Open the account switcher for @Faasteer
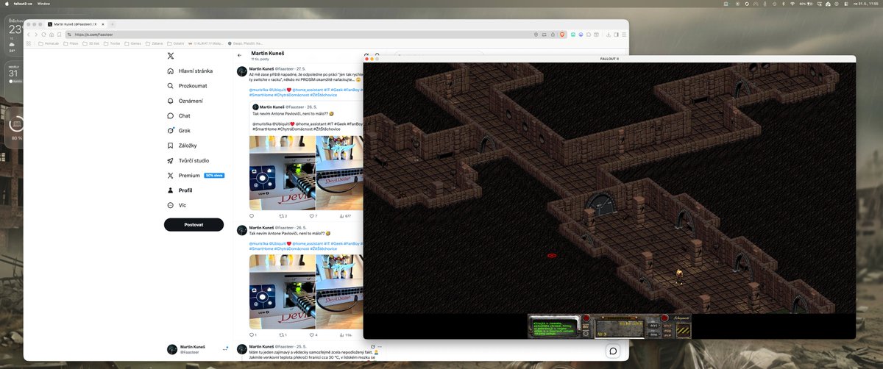 coord(196,349)
